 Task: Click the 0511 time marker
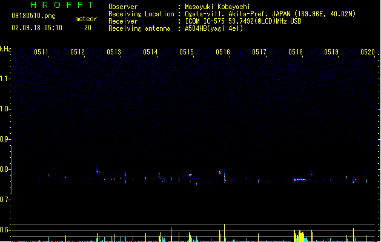coord(41,52)
